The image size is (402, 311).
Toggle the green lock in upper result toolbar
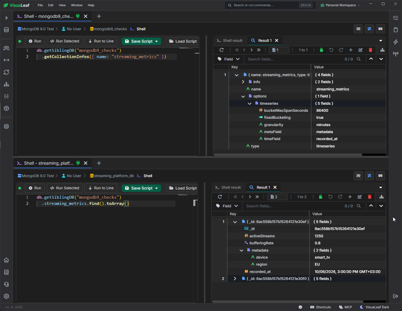(x=321, y=50)
